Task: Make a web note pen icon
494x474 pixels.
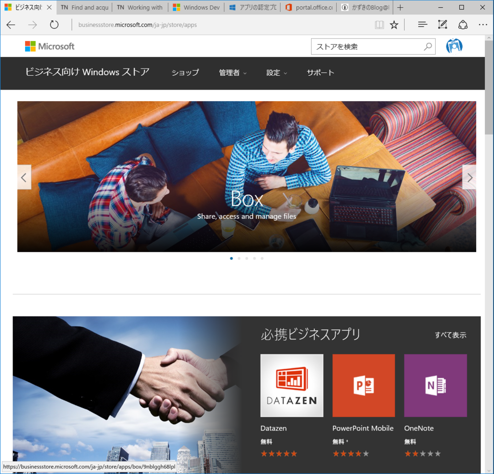Action: (442, 25)
